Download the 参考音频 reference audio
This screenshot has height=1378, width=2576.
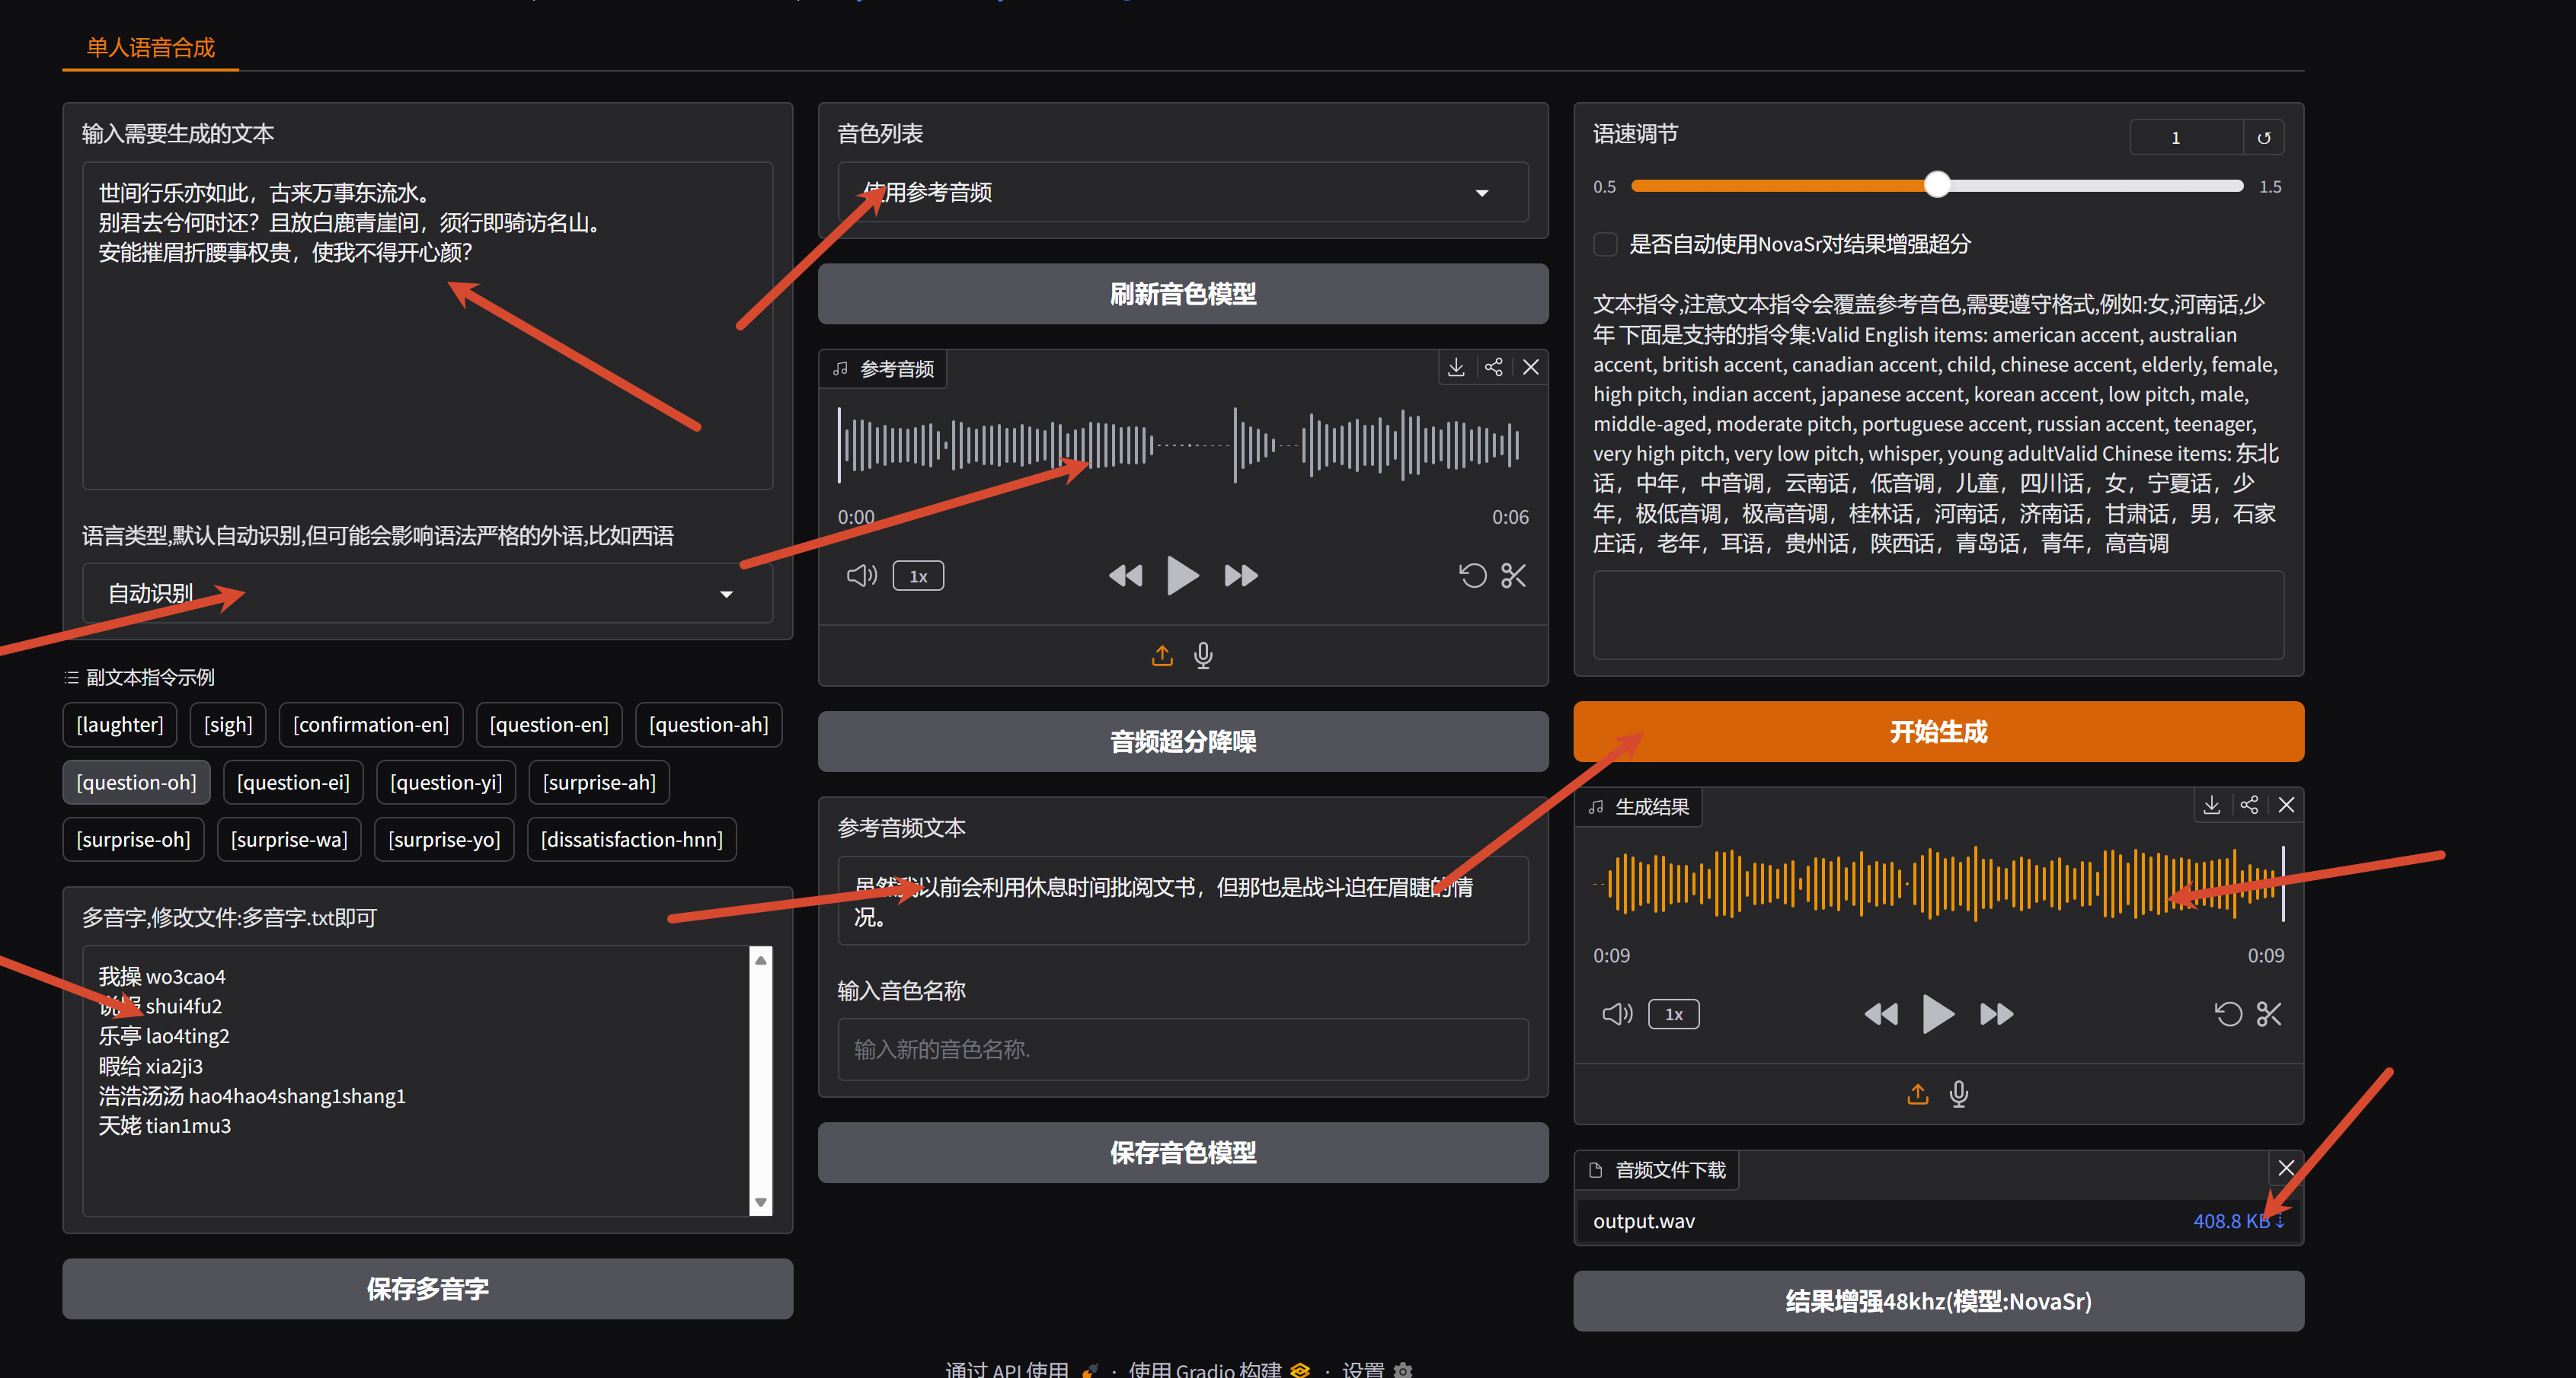point(1456,367)
